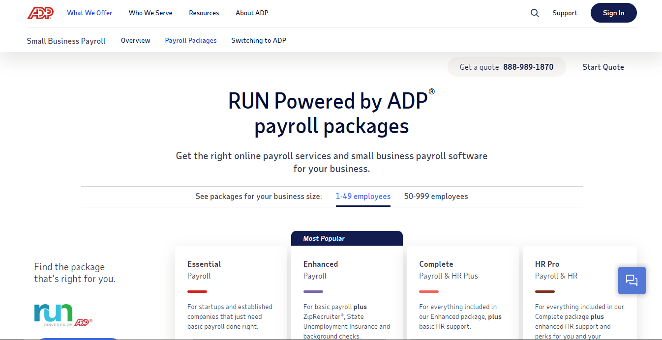The height and width of the screenshot is (340, 662).
Task: Go to the Overview tab
Action: (x=136, y=41)
